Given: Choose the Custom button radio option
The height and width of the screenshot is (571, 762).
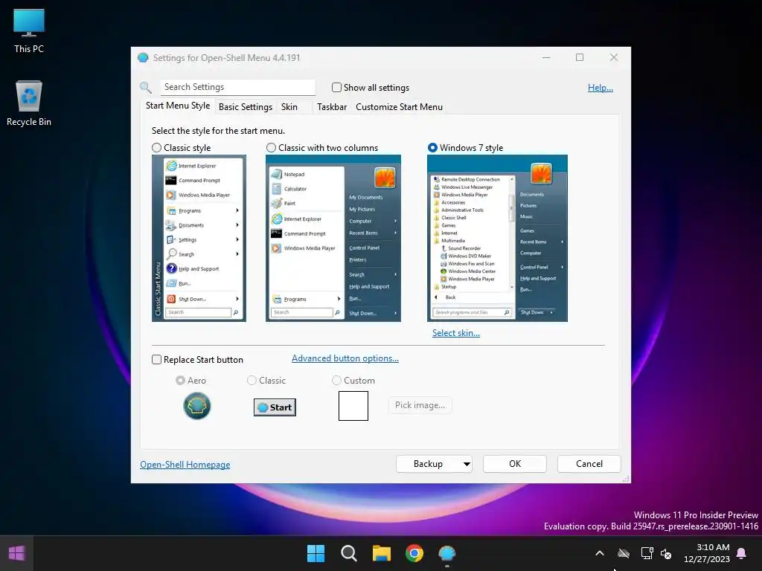Looking at the screenshot, I should 336,380.
